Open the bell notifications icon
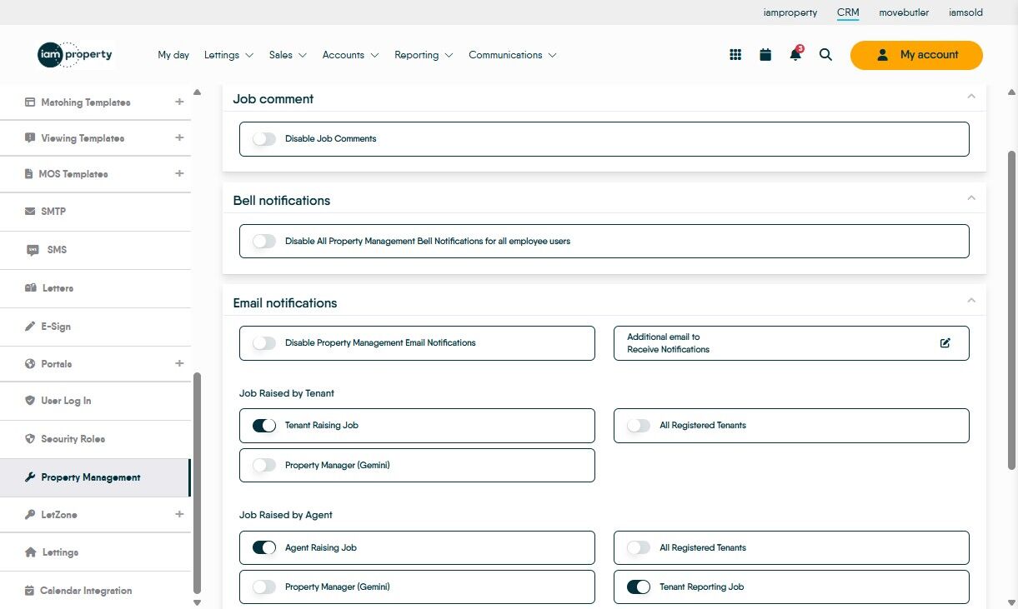The image size is (1018, 609). [x=795, y=55]
